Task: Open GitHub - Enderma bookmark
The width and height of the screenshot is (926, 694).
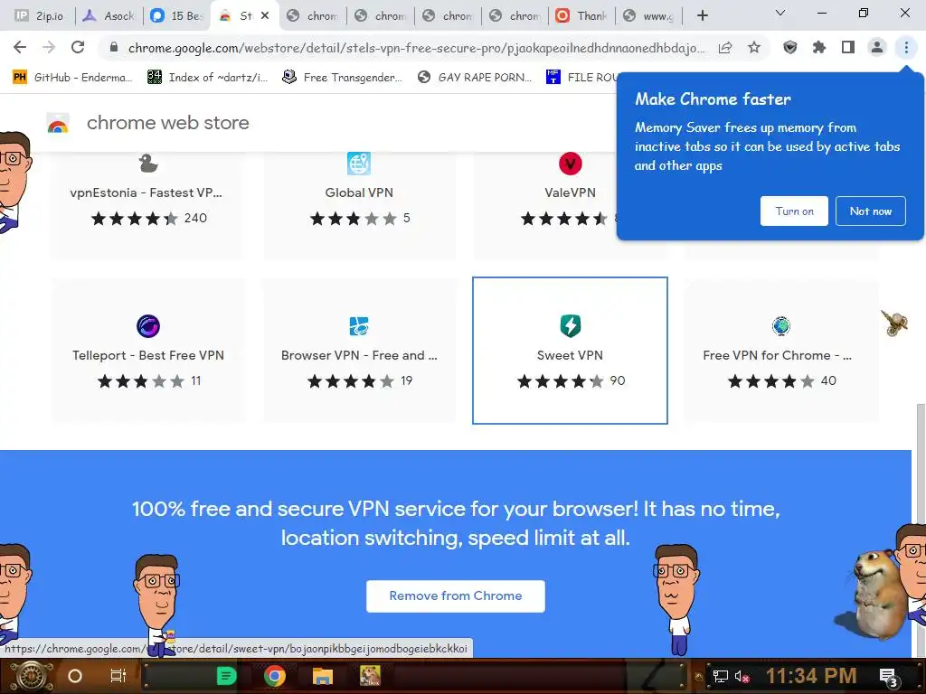Action: [x=72, y=78]
